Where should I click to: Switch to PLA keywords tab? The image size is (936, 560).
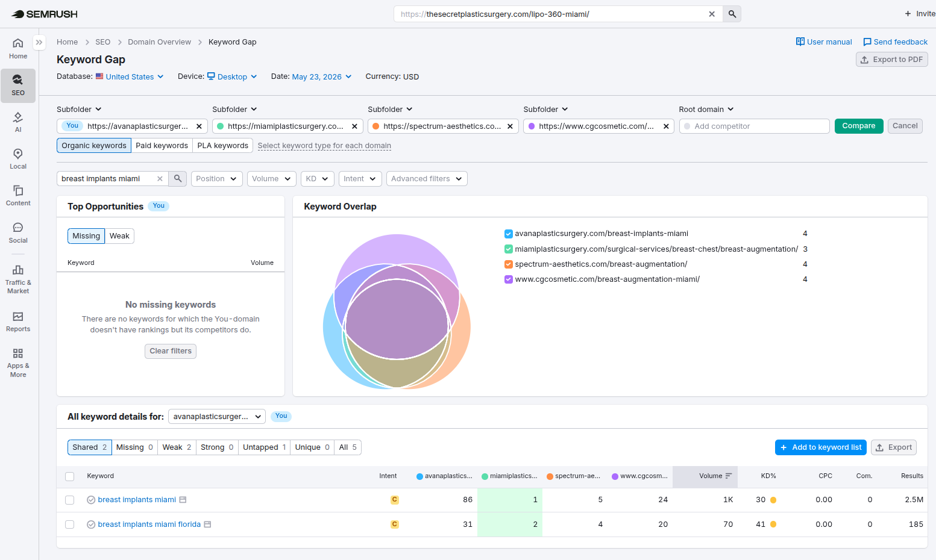[x=223, y=146]
